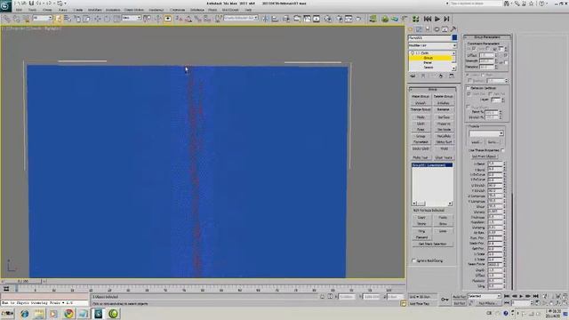569x320 pixels.
Task: Choose the Select and Link tool
Action: coord(7,19)
